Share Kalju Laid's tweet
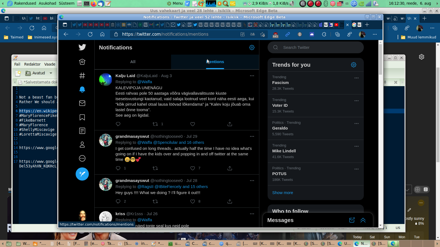The image size is (440, 247). click(x=230, y=124)
